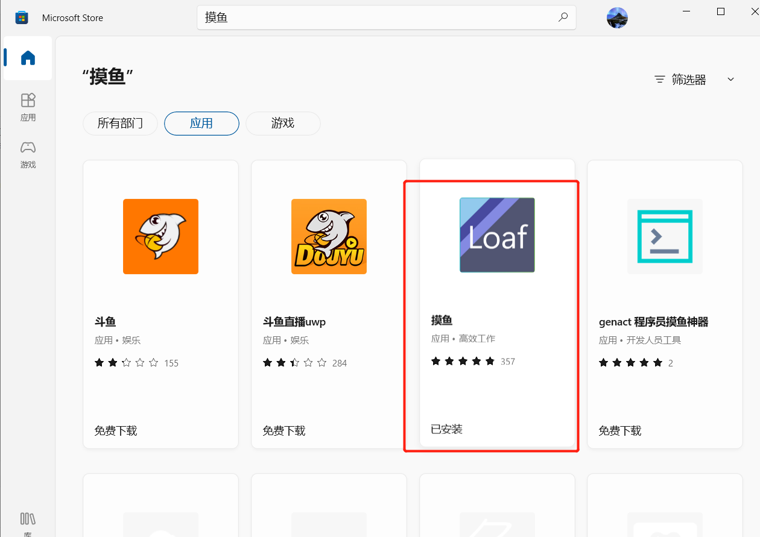This screenshot has width=760, height=537.
Task: Click the 斗鱼 app title text
Action: pos(105,322)
